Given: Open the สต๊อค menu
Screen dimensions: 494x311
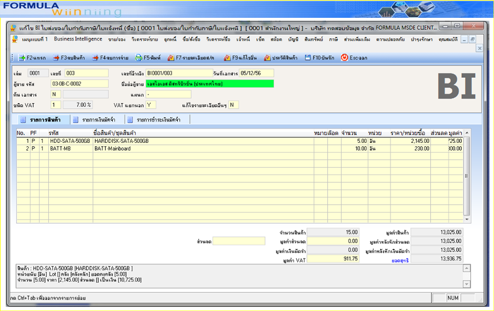Looking at the screenshot, I should tap(276, 39).
